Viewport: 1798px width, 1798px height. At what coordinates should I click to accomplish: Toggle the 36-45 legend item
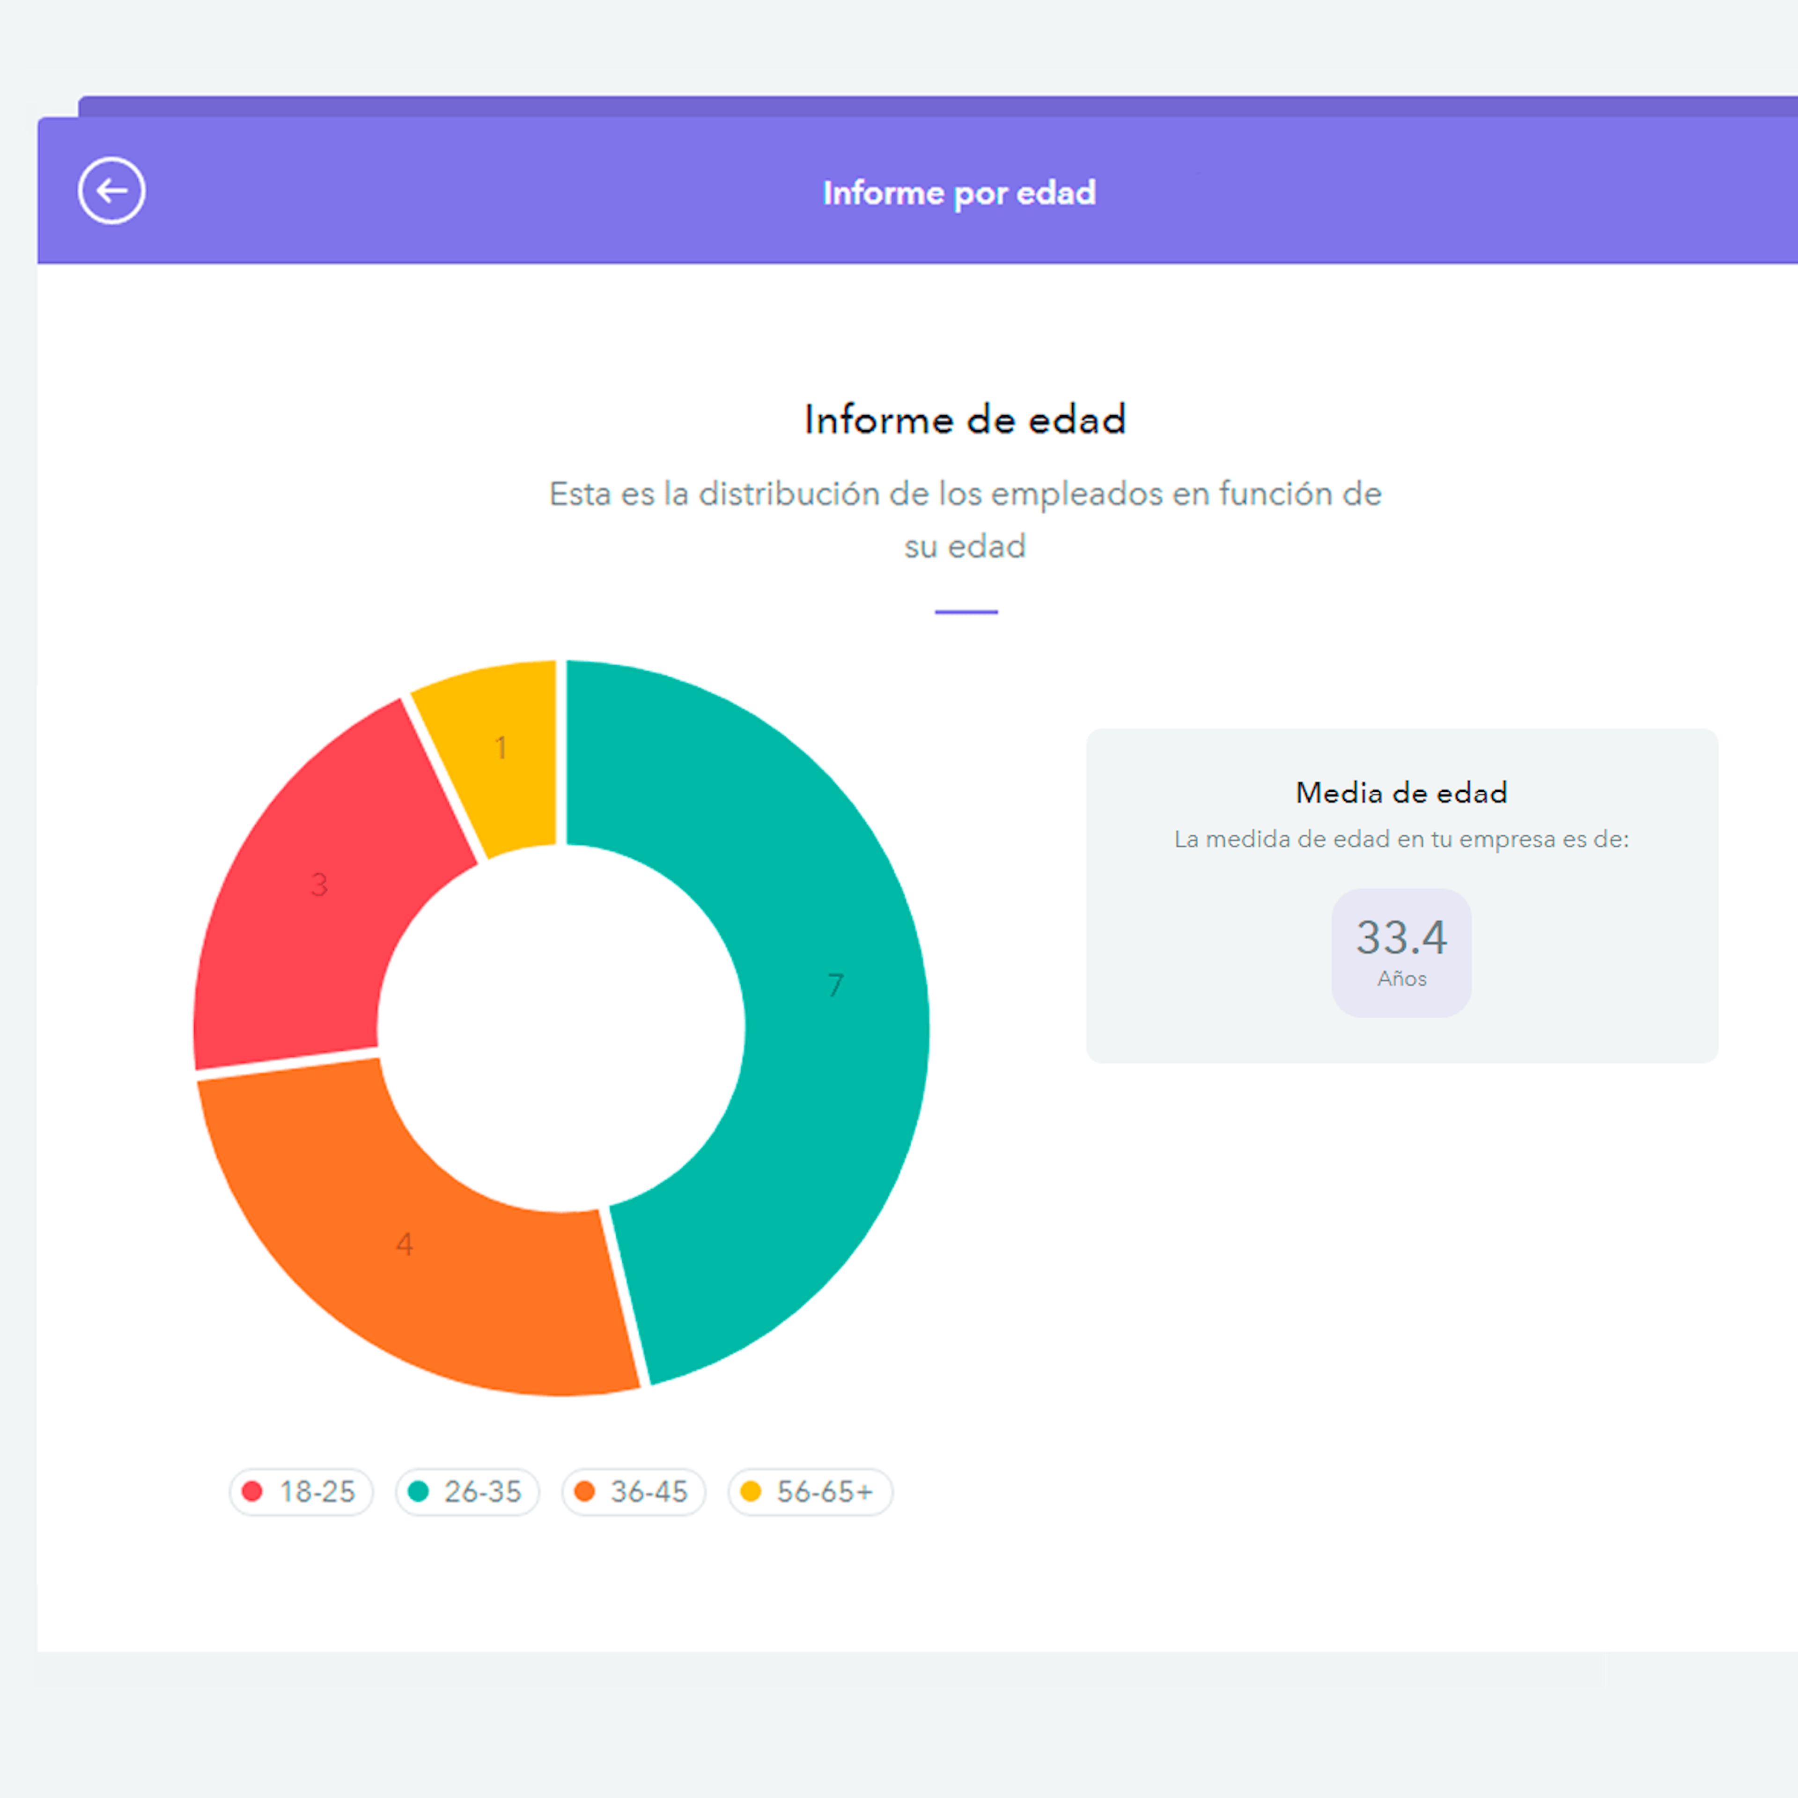click(x=634, y=1492)
